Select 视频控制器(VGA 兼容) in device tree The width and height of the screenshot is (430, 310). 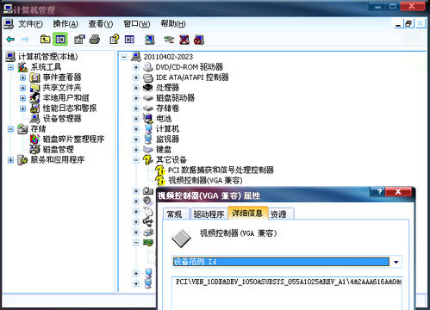click(205, 181)
